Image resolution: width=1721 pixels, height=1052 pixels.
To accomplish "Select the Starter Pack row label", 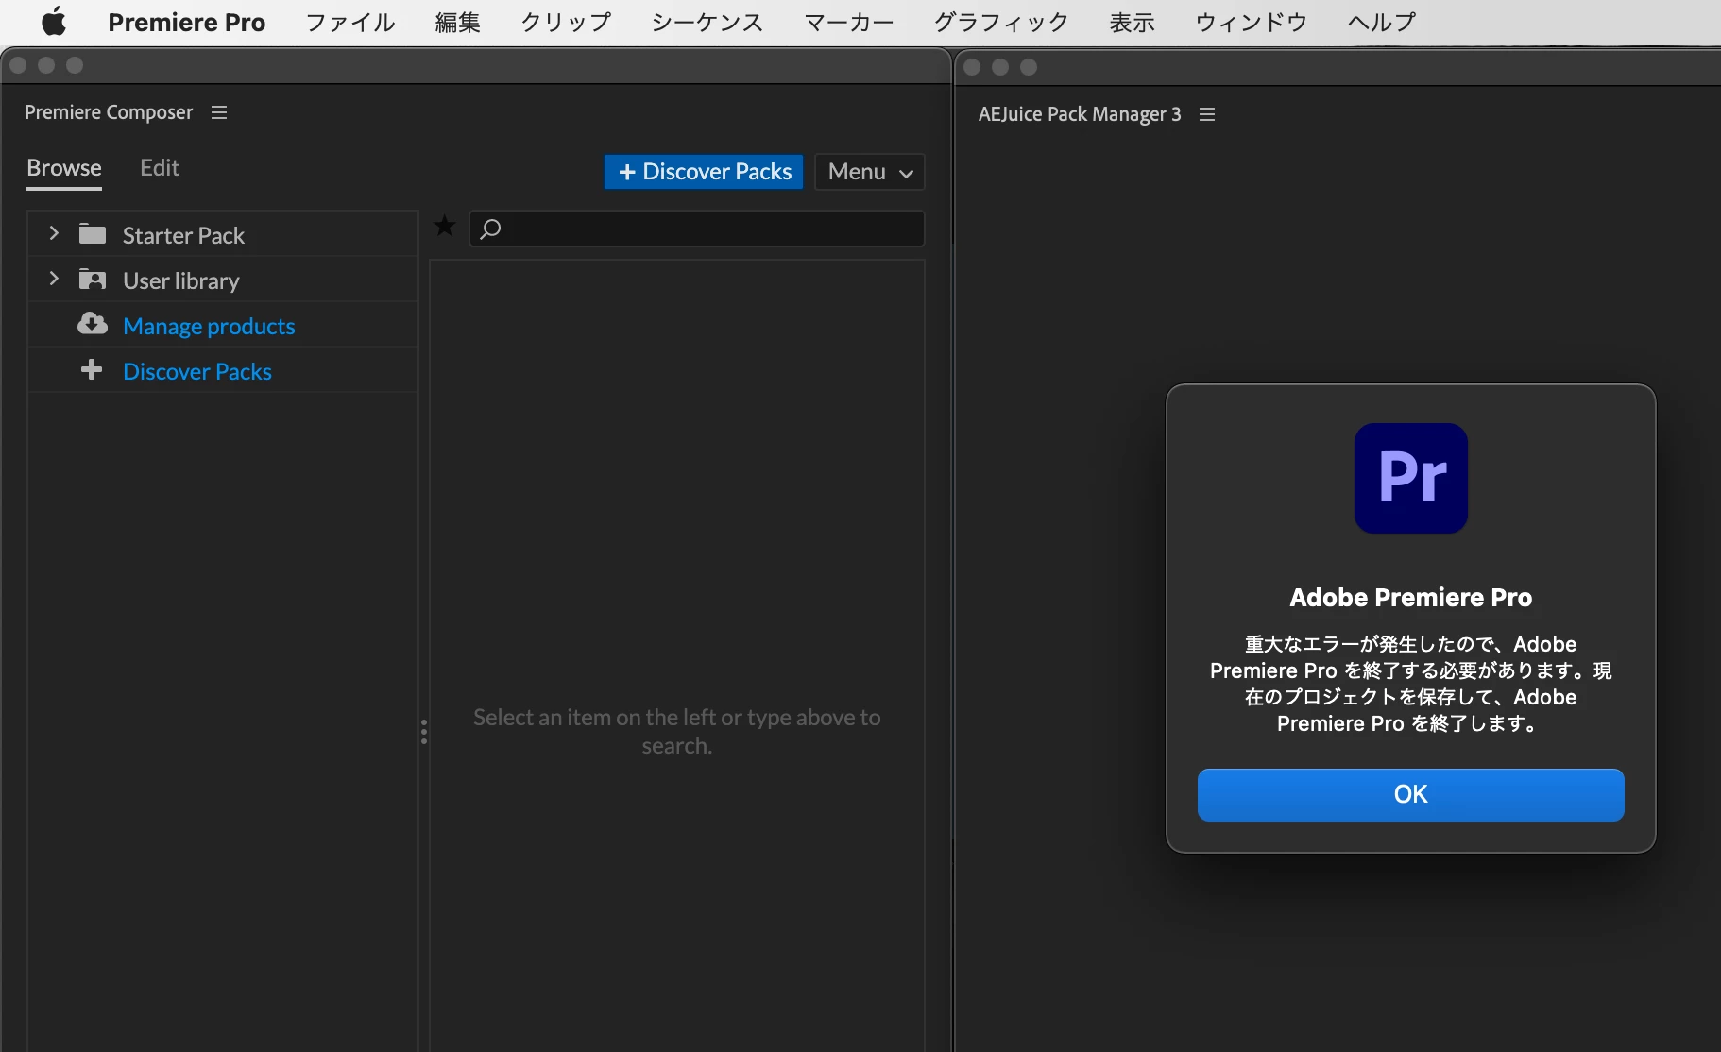I will (x=183, y=235).
